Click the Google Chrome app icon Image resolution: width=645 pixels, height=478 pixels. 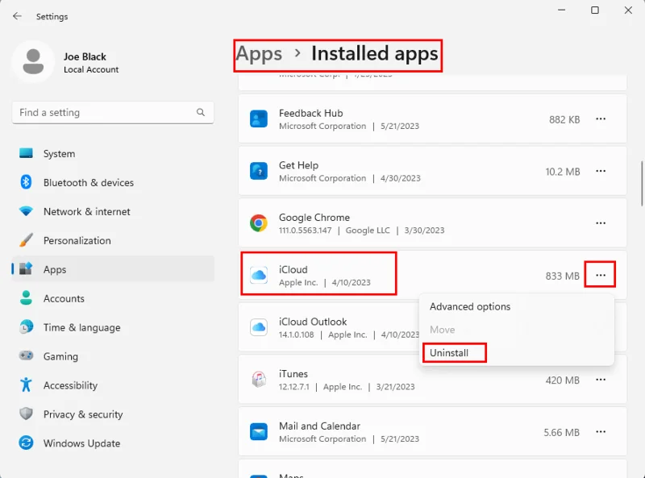click(x=259, y=223)
